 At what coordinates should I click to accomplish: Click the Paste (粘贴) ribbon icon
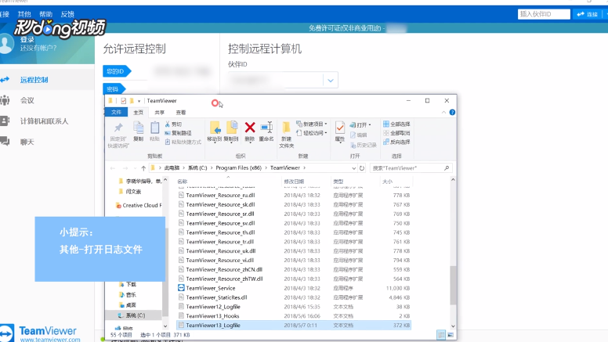[x=154, y=128]
